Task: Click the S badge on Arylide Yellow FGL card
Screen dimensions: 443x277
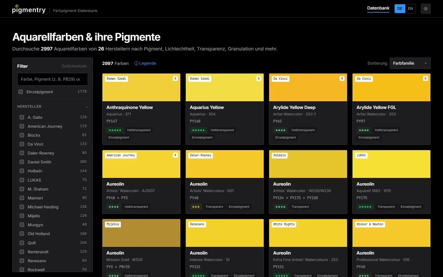Action: coord(425,78)
